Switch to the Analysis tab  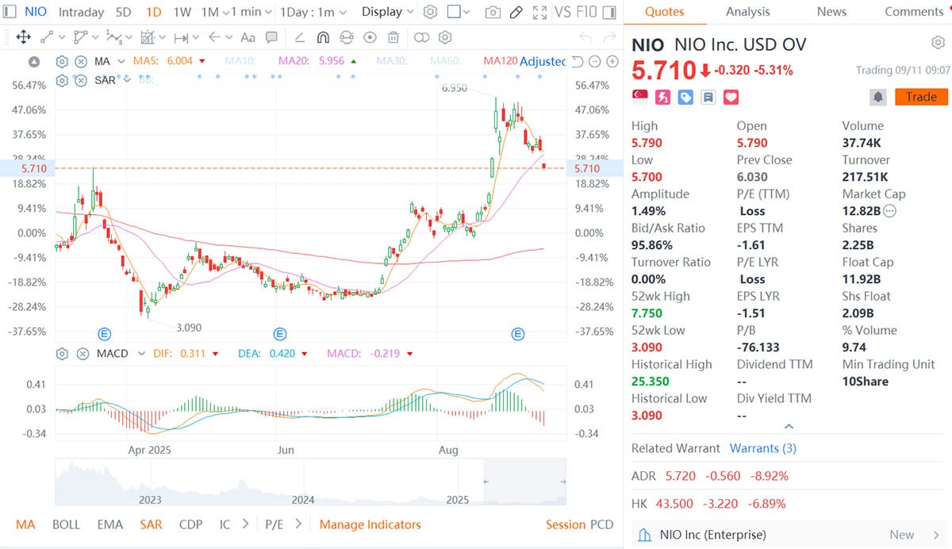tap(748, 12)
